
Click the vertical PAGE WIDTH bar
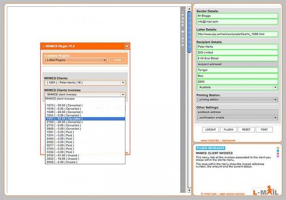coord(183,100)
